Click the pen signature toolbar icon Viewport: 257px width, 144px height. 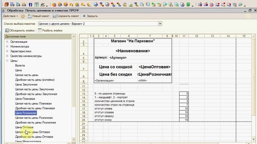pos(43,4)
